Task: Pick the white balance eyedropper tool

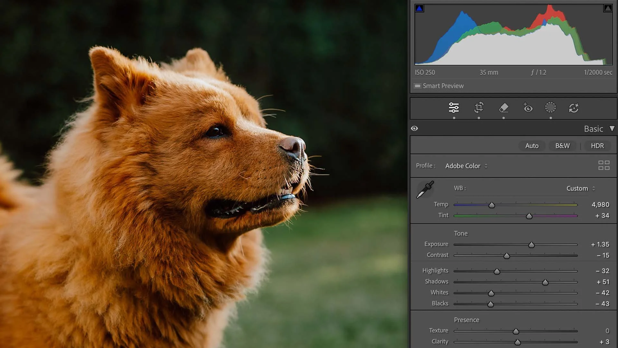Action: pyautogui.click(x=425, y=189)
